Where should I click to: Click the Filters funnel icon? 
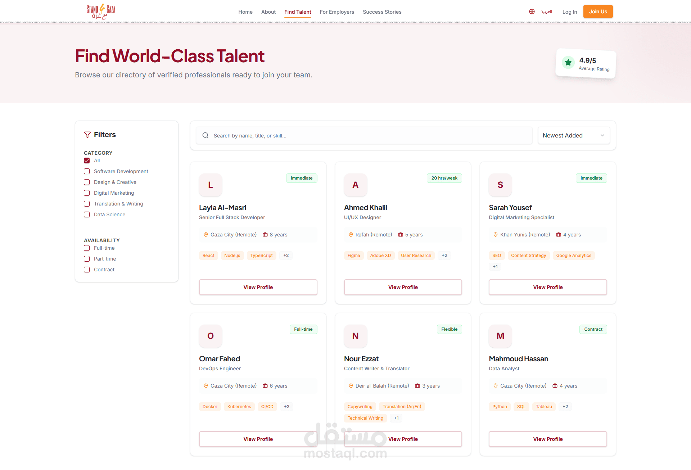coord(87,135)
